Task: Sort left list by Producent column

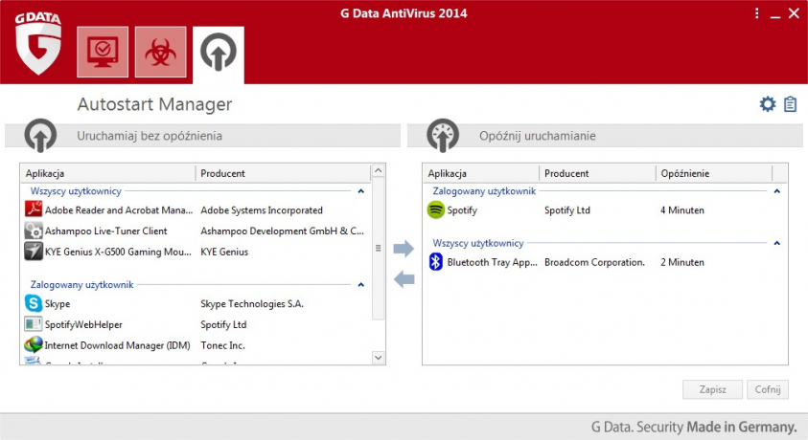Action: (283, 173)
